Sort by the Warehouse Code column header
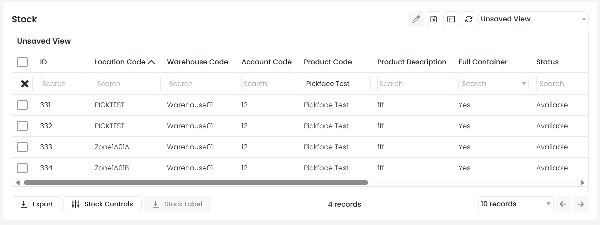The width and height of the screenshot is (600, 225). pos(197,62)
